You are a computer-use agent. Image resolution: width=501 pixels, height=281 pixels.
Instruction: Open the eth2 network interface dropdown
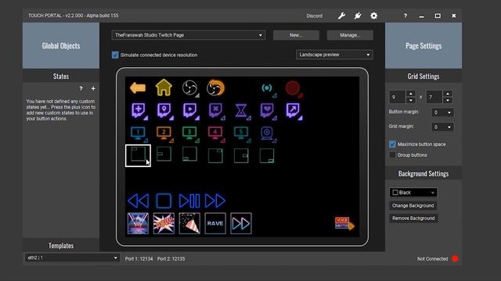72,258
